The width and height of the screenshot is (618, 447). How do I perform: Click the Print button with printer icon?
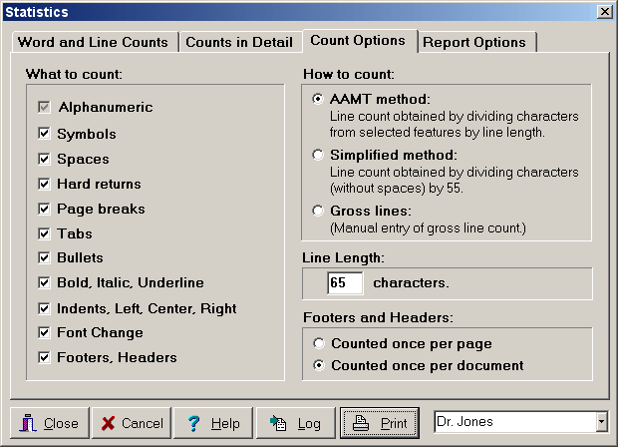[380, 423]
